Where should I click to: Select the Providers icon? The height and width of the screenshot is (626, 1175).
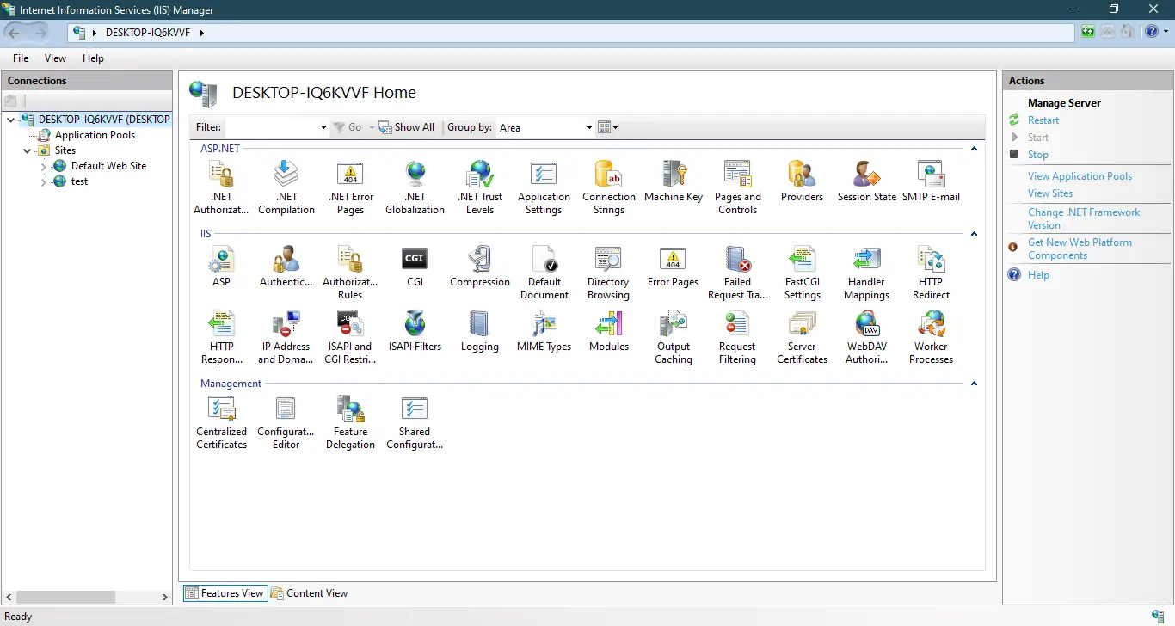(802, 181)
